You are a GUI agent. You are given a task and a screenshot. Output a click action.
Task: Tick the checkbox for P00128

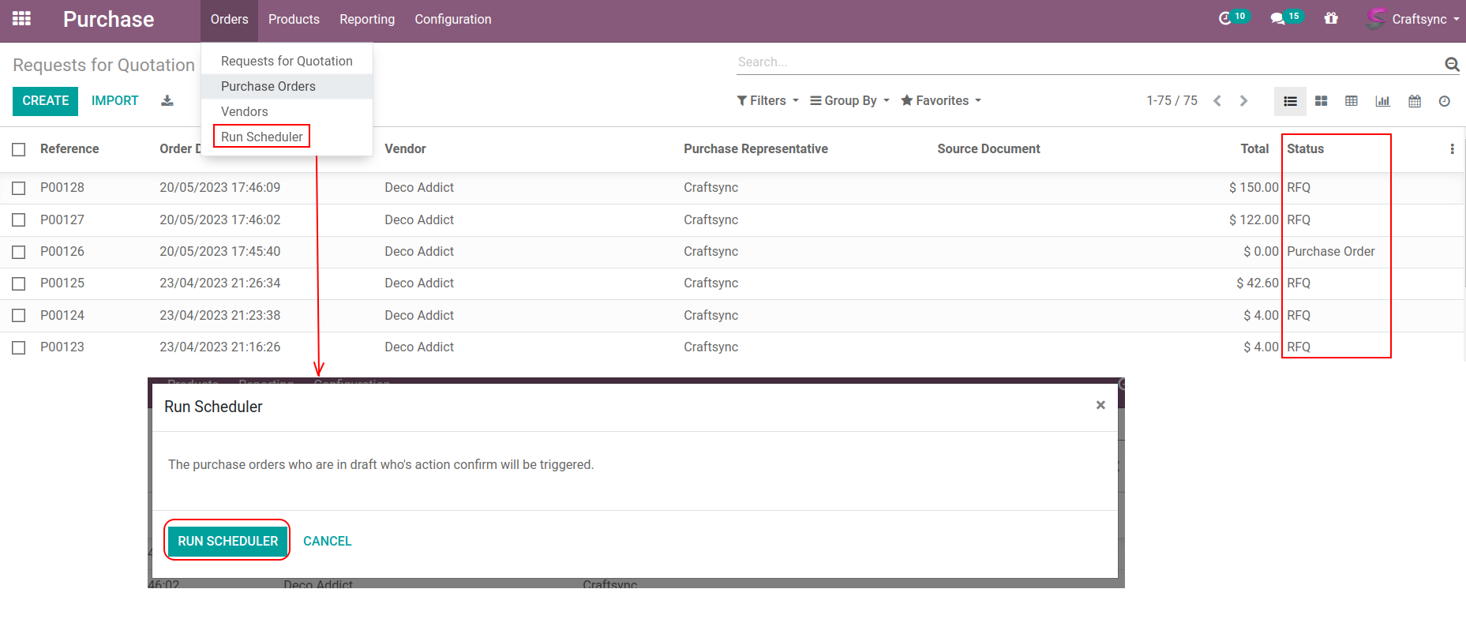click(19, 188)
